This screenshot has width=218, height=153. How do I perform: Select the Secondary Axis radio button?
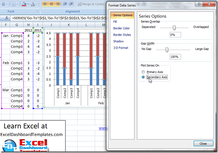143,77
